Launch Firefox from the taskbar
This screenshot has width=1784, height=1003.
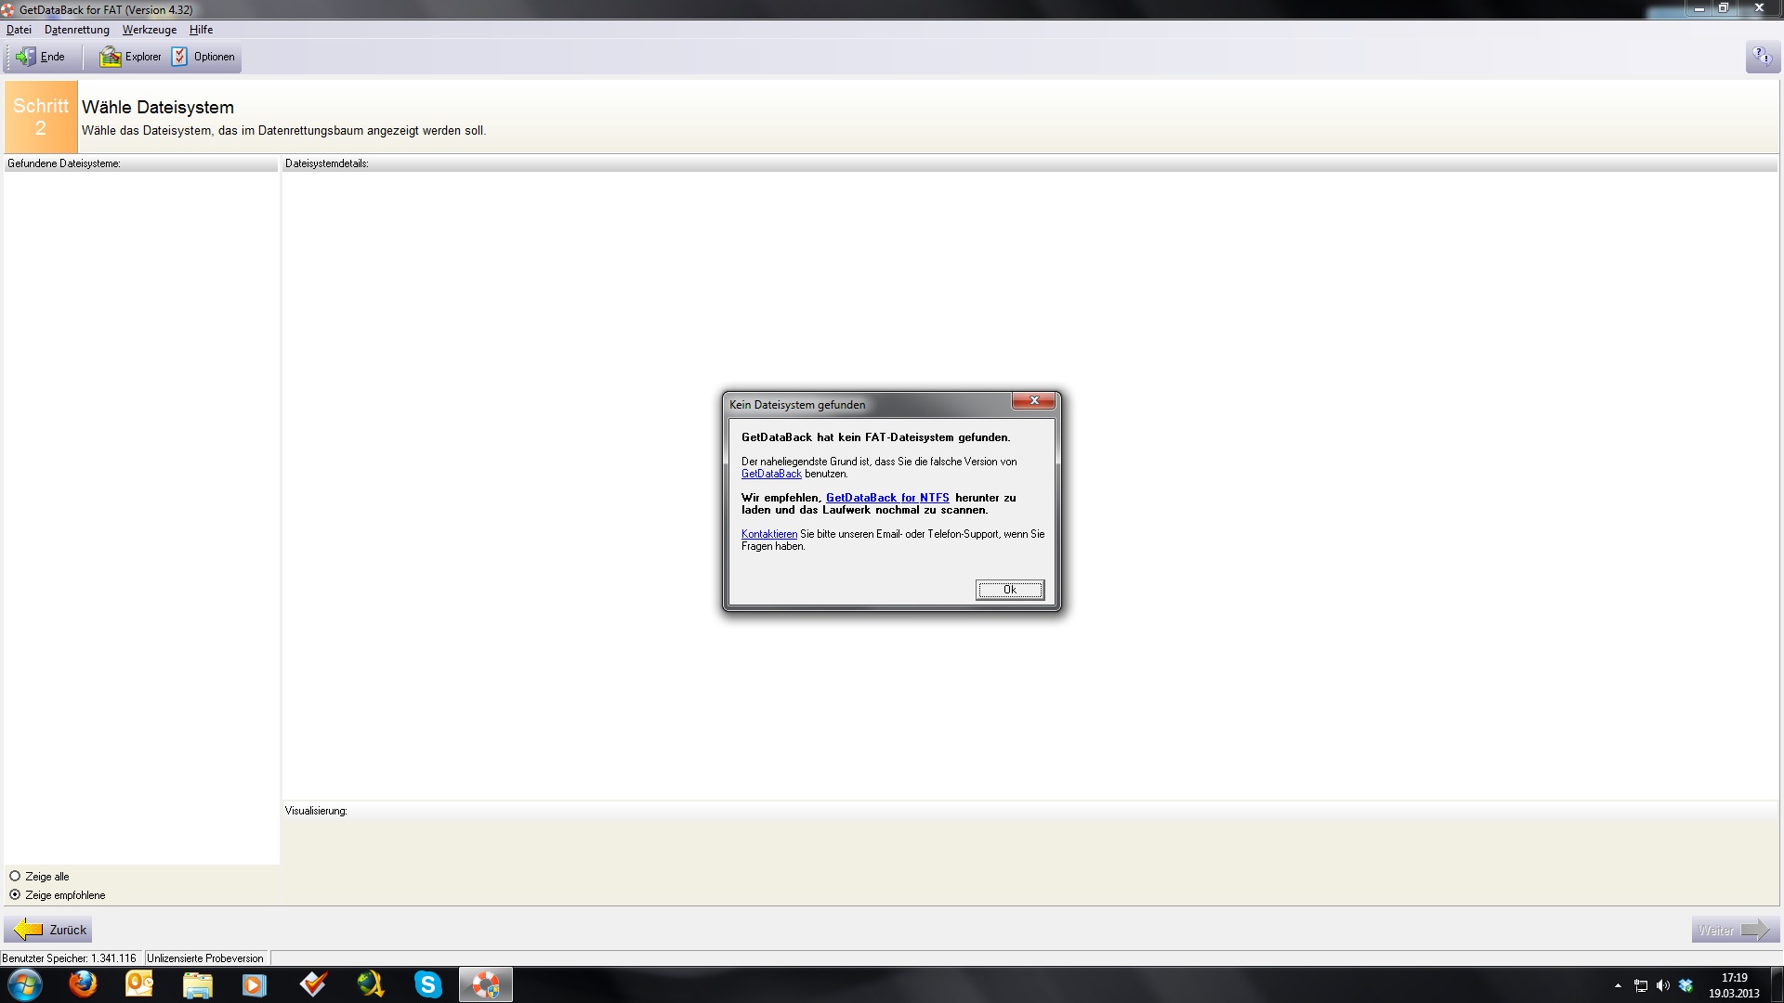point(83,984)
